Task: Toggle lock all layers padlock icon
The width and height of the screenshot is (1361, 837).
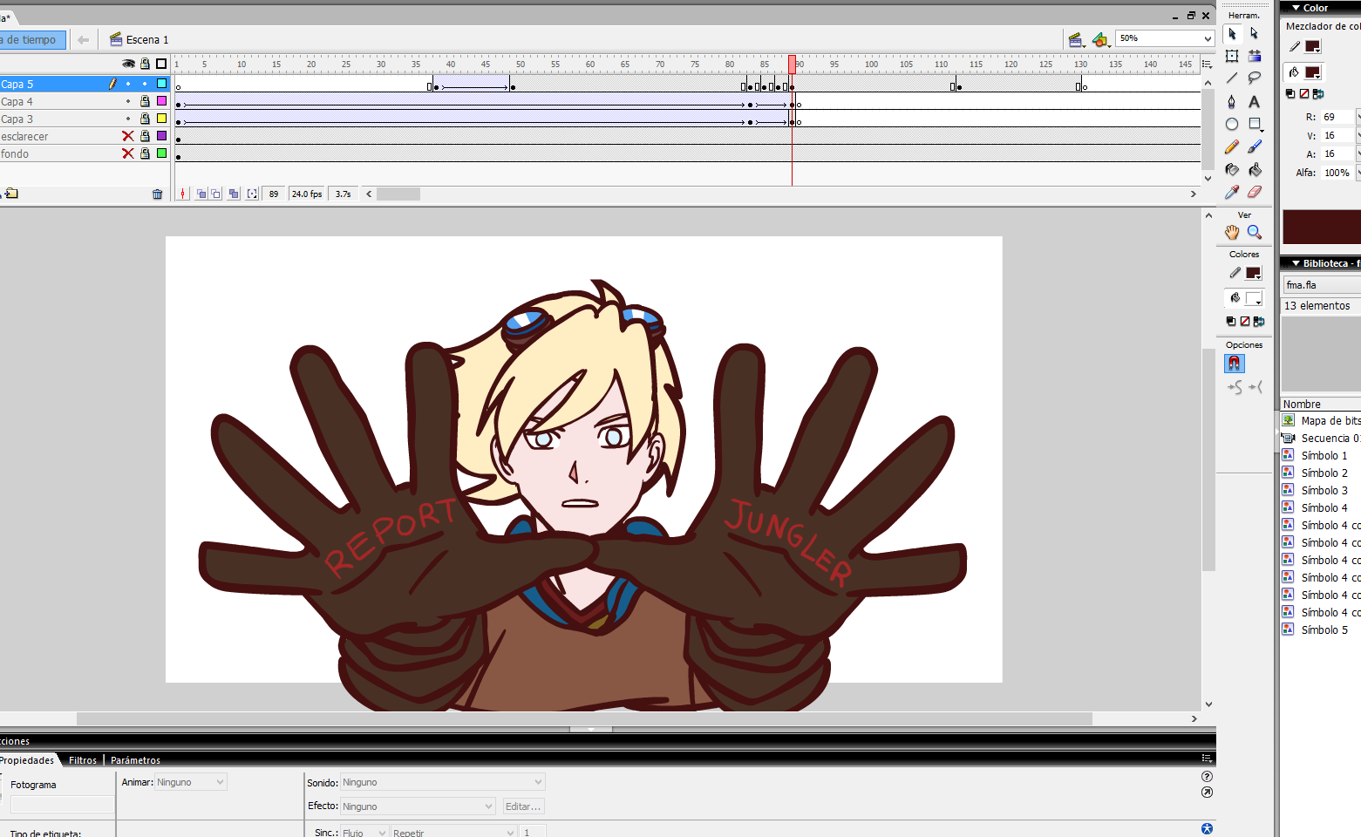Action: coord(145,64)
